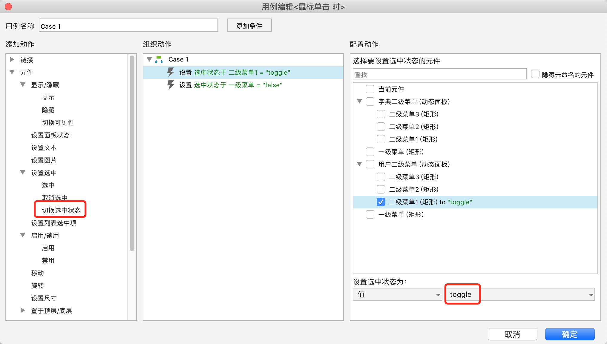
Task: Select the 旋转 action
Action: (x=37, y=285)
